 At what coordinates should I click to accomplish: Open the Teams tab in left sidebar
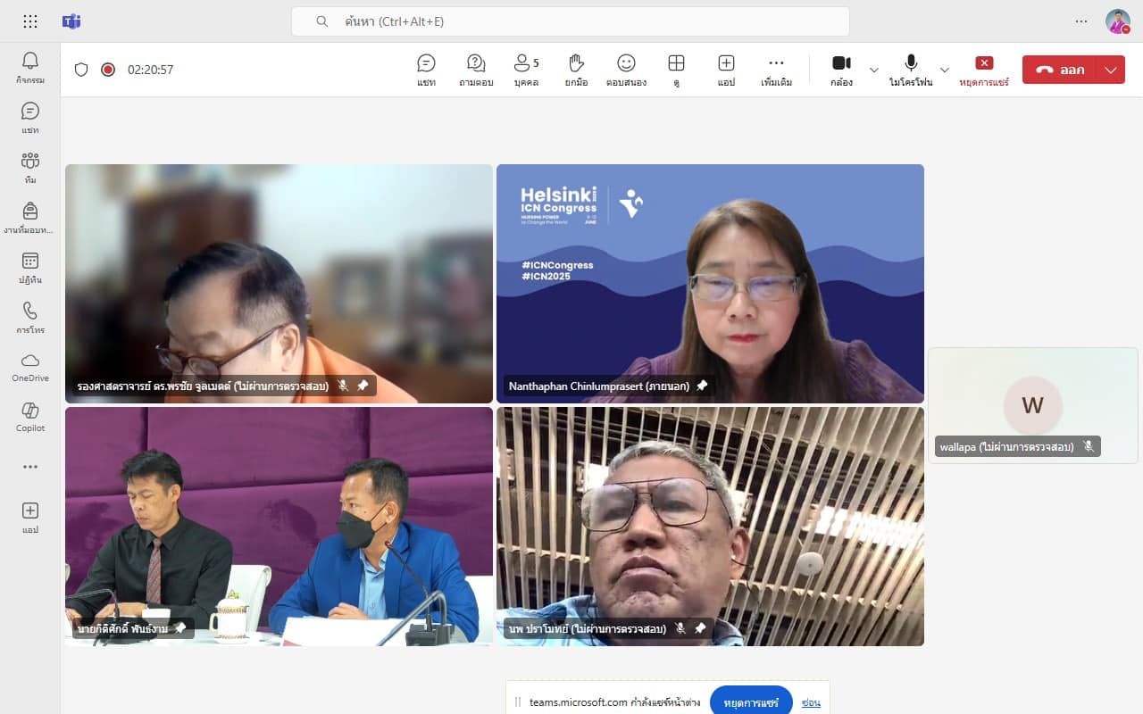point(30,167)
